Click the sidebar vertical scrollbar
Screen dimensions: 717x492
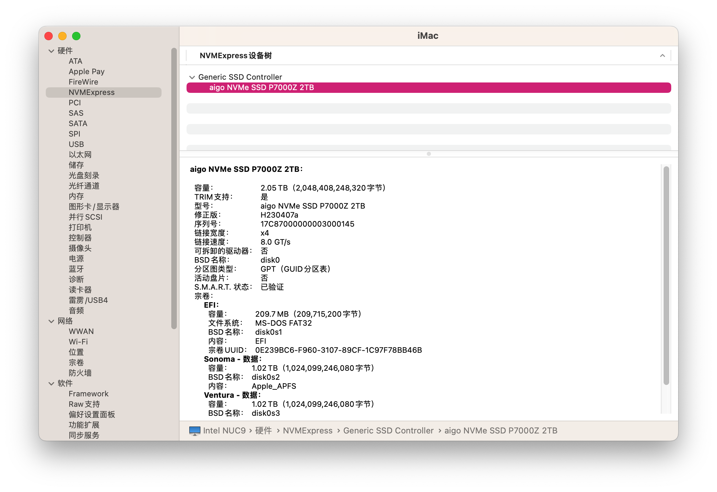174,189
